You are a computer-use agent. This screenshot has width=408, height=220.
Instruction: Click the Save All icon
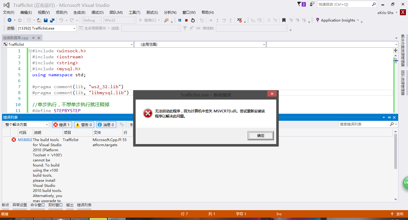tap(52, 20)
